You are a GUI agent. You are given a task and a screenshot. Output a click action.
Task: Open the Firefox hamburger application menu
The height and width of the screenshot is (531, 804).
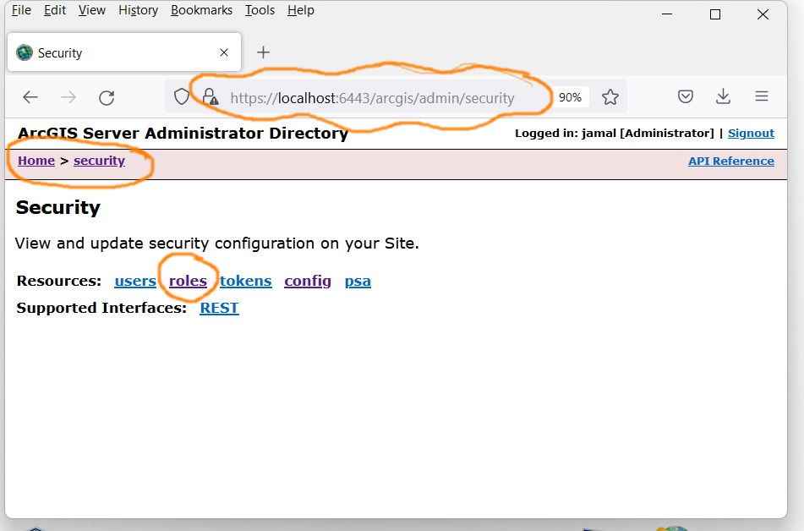pyautogui.click(x=762, y=96)
